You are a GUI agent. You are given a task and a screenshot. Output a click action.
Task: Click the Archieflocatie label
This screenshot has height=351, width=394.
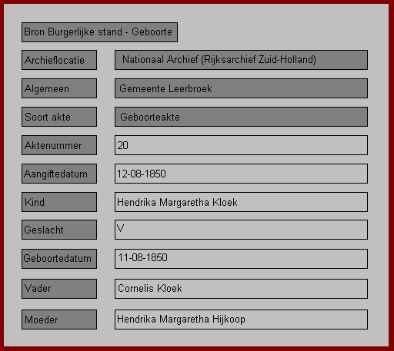tap(59, 60)
